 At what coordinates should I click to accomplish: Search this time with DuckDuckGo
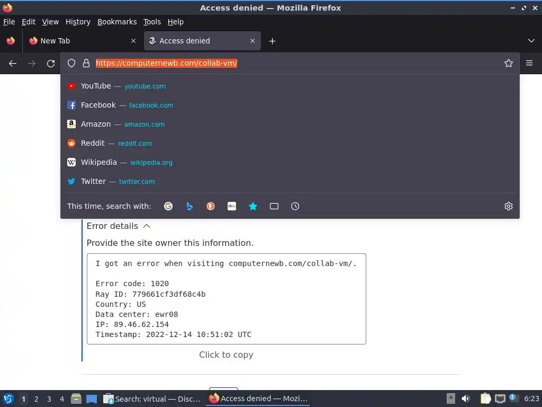point(211,206)
